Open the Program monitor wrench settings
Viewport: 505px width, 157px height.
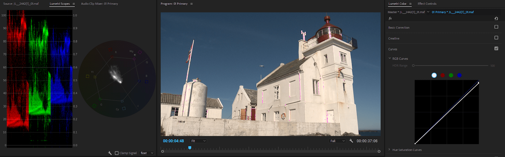pos(351,141)
